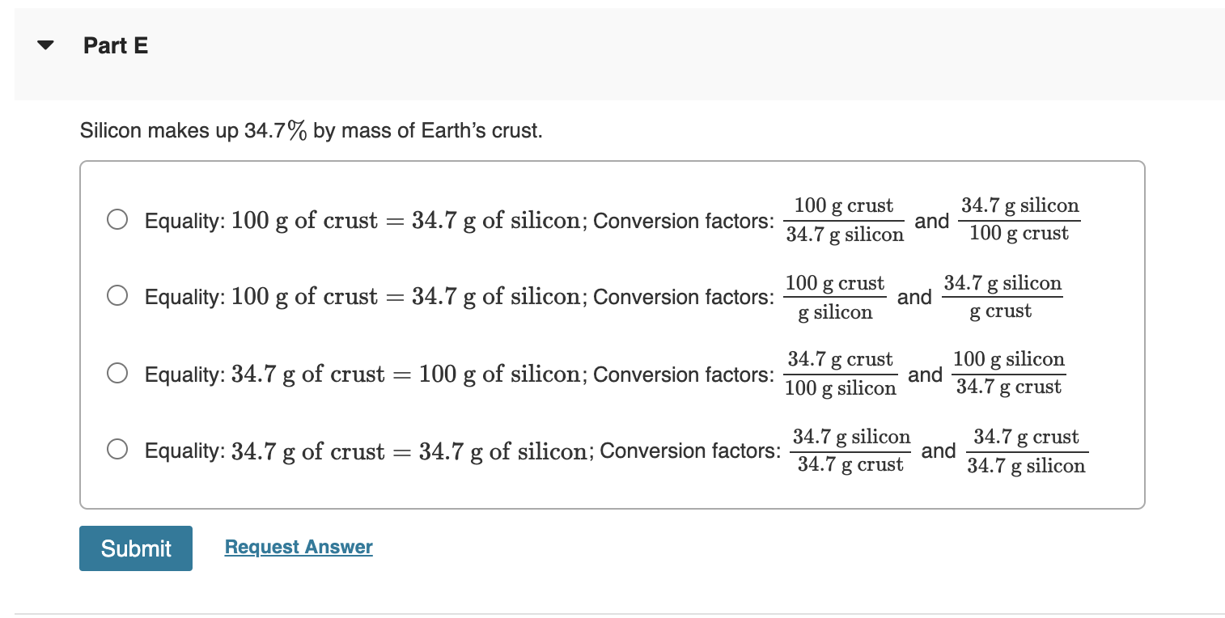Click the Part E header label
Viewport: 1225px width, 618px height.
[x=115, y=45]
